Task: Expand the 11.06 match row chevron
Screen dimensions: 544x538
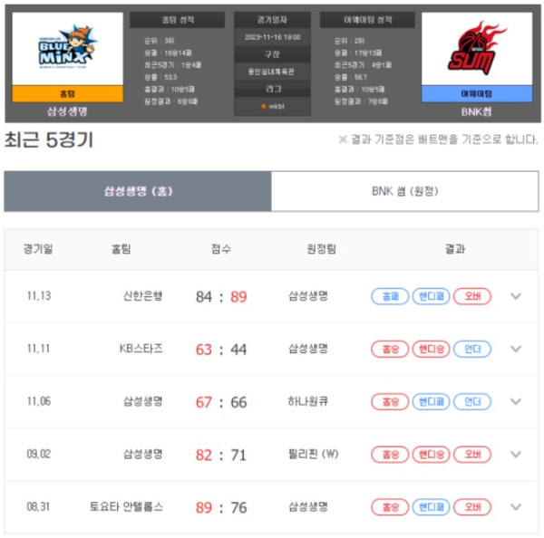Action: 516,401
